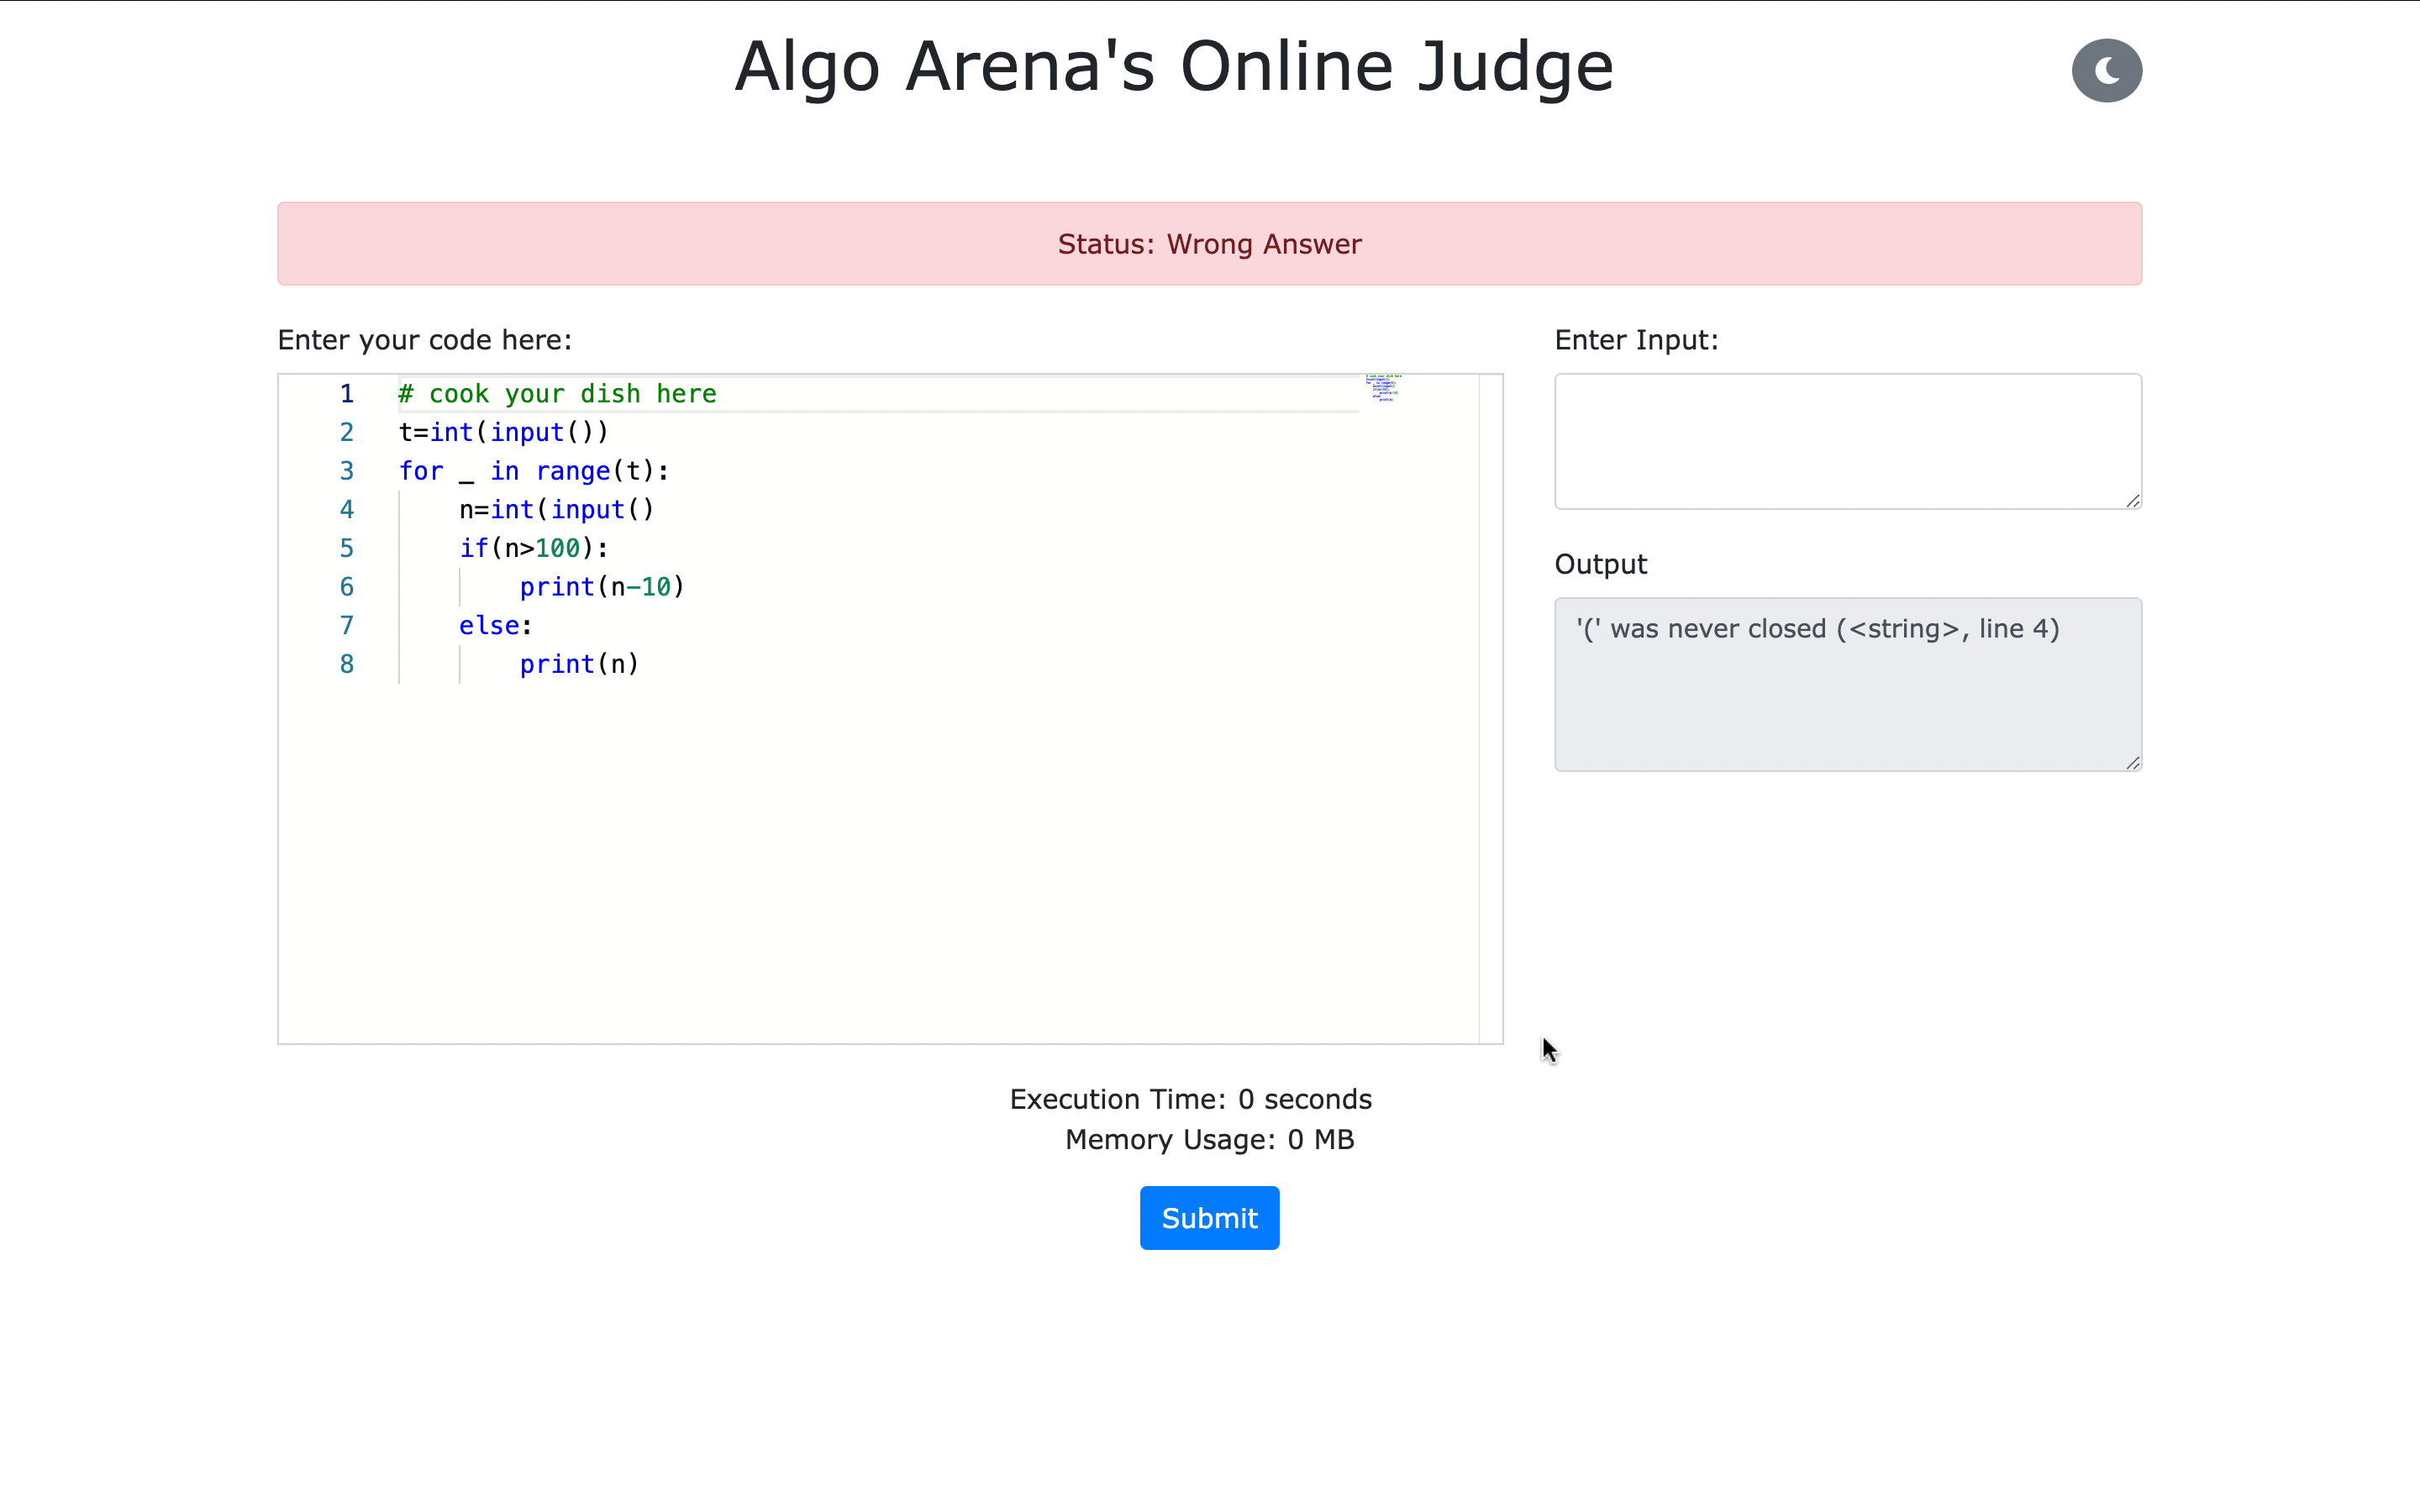2420x1512 pixels.
Task: Click the Output text area
Action: 1847,684
